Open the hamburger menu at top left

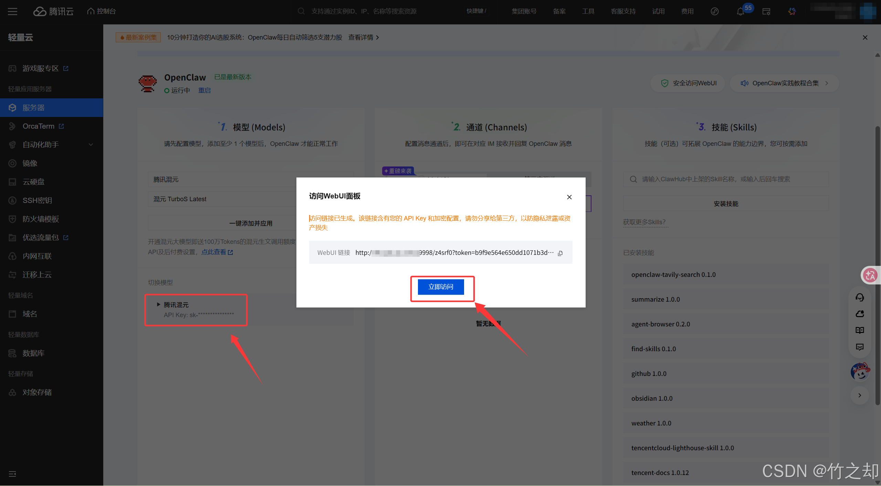(12, 11)
